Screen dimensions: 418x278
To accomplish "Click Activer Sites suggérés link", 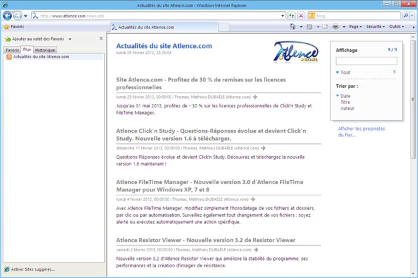I will click(29, 269).
